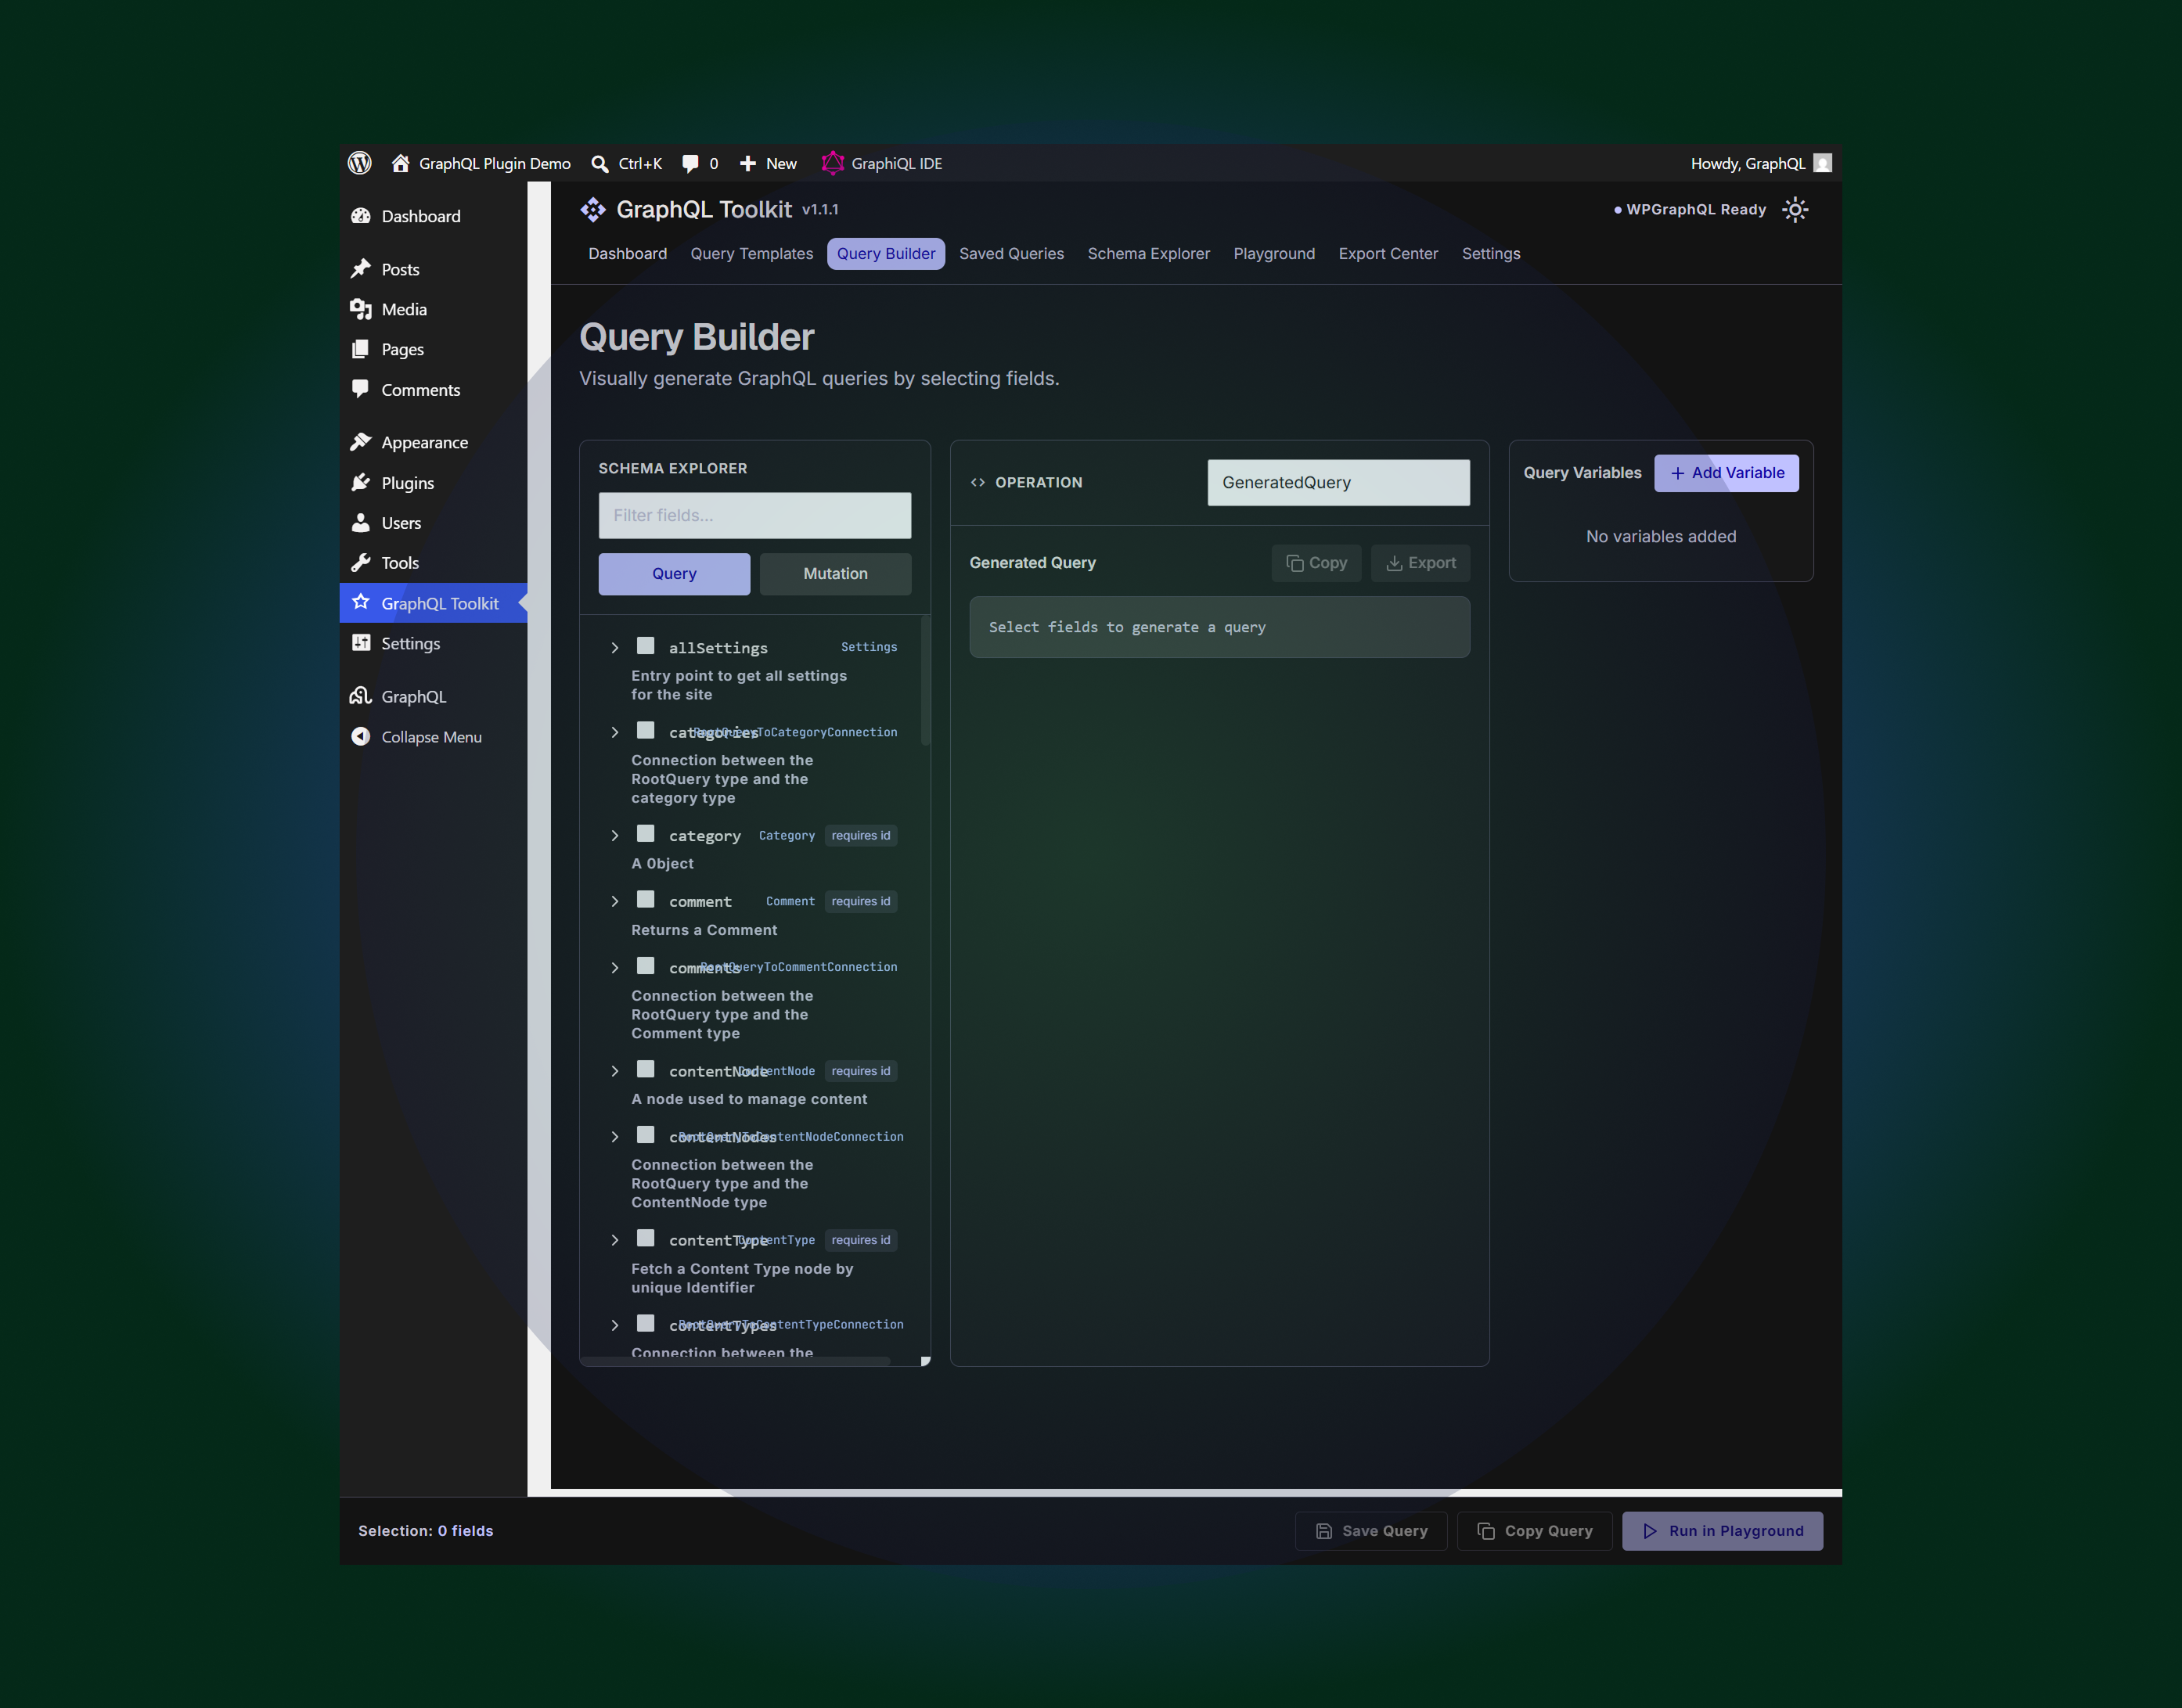Click the schema explorer vertical scrollbar
Viewport: 2182px width, 1708px height.
(925, 680)
